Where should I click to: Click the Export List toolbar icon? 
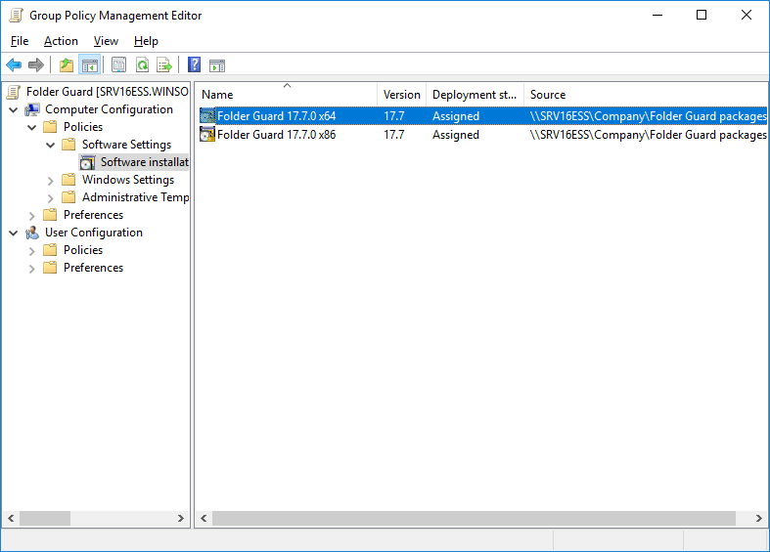pos(164,64)
